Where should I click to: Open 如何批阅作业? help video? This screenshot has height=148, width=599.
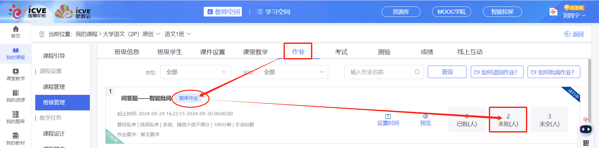(554, 72)
